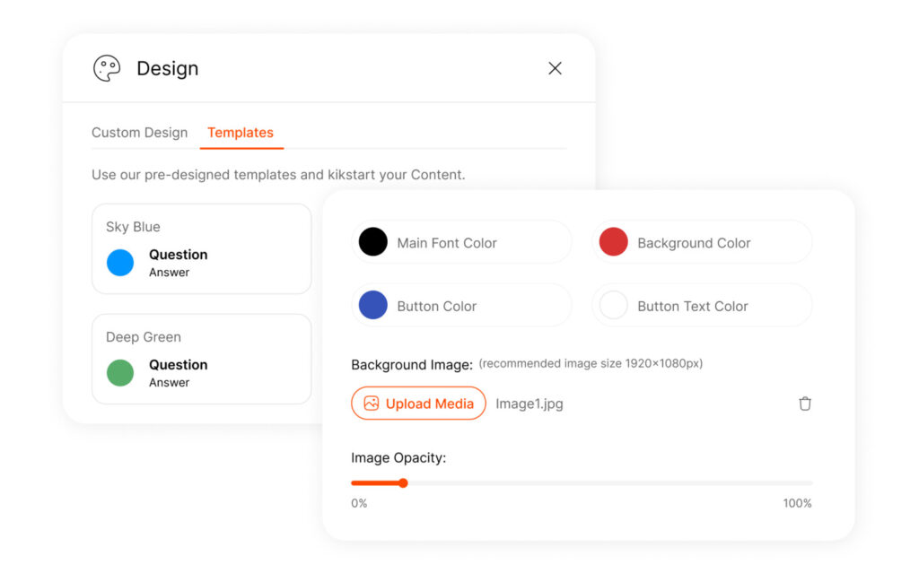Click the green circle on Deep Green template
Viewport: 919px width, 573px height.
(x=118, y=372)
